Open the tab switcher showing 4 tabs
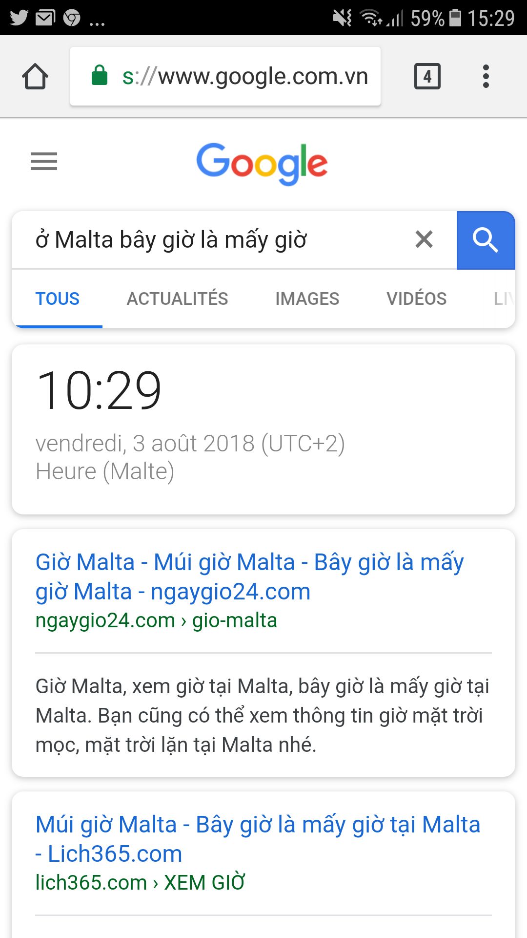The height and width of the screenshot is (938, 527). (x=427, y=77)
